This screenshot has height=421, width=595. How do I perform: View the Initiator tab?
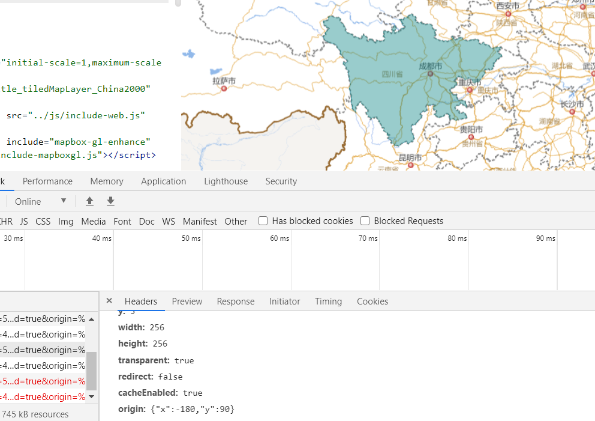coord(284,301)
